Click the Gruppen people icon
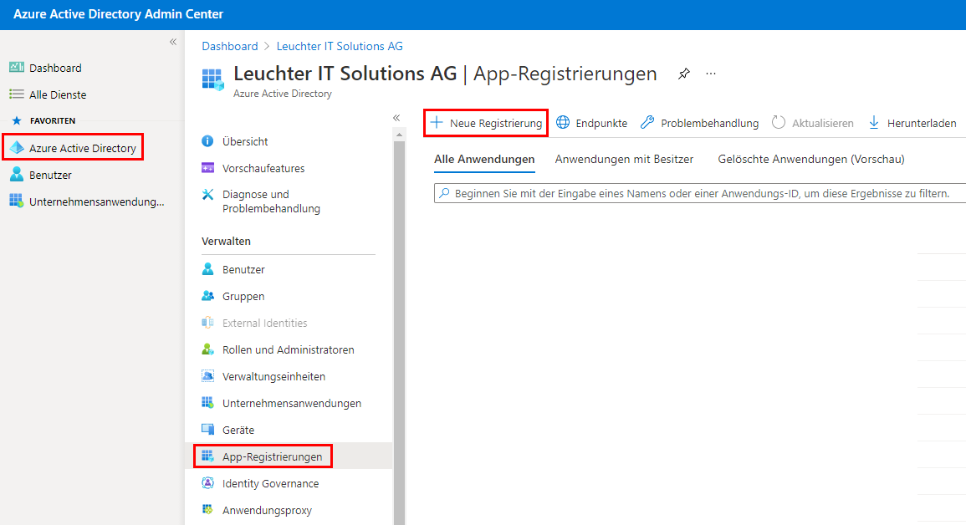 [x=207, y=296]
